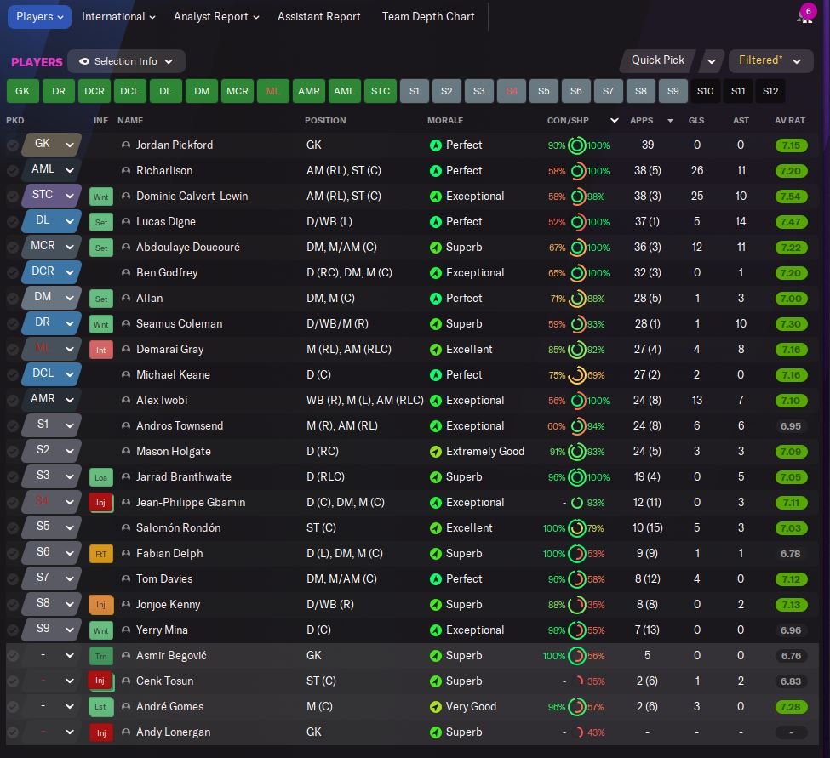830x758 pixels.
Task: Expand the Quick Pick arrow dropdown
Action: pos(712,61)
